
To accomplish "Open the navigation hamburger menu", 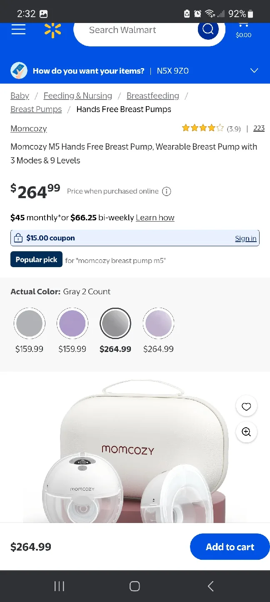I will click(x=18, y=29).
